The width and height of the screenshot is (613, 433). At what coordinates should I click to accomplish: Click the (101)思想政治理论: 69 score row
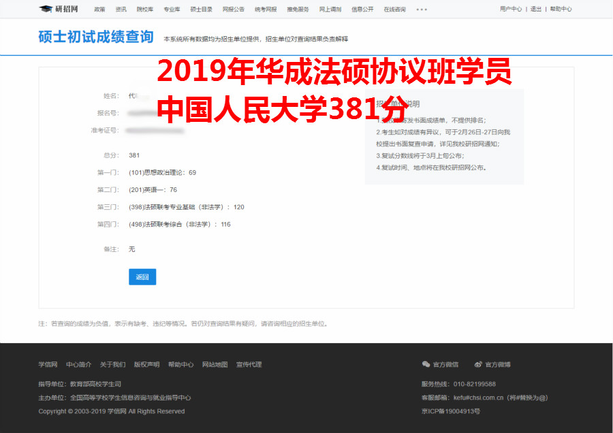click(162, 172)
